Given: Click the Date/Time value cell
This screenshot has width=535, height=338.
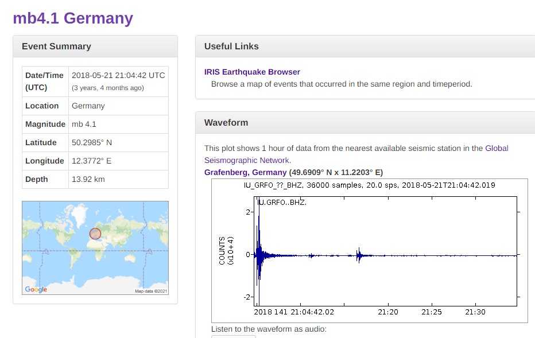Looking at the screenshot, I should pyautogui.click(x=118, y=81).
